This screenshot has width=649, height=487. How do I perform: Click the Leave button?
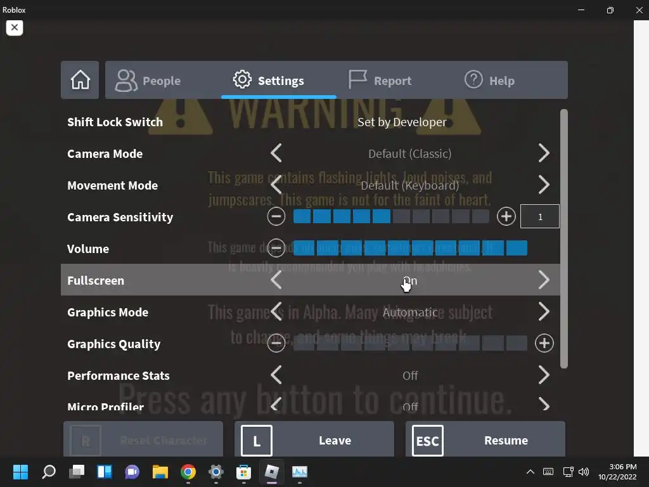(314, 439)
